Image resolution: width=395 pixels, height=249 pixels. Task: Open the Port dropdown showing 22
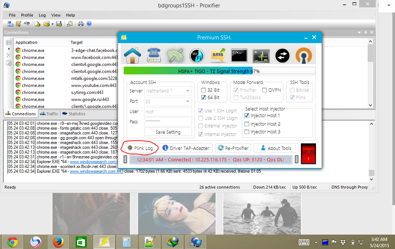(x=168, y=102)
